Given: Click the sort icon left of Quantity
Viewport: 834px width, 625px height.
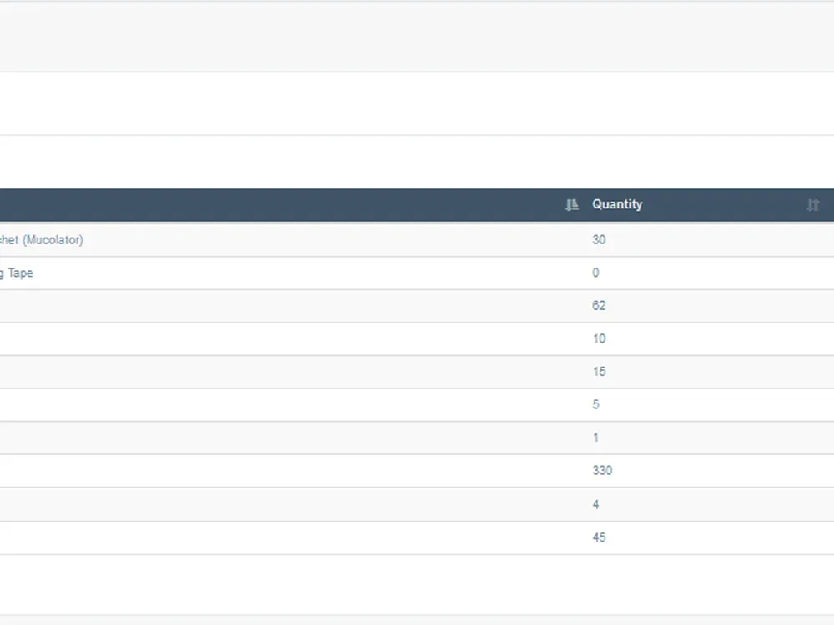Looking at the screenshot, I should coord(572,205).
